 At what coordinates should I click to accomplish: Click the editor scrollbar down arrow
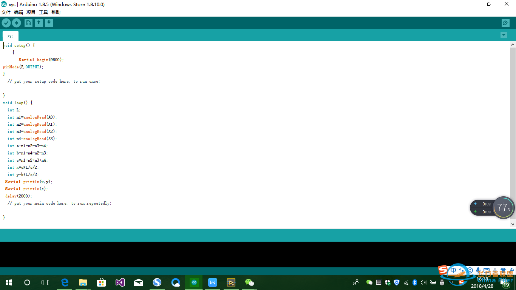coord(513,224)
